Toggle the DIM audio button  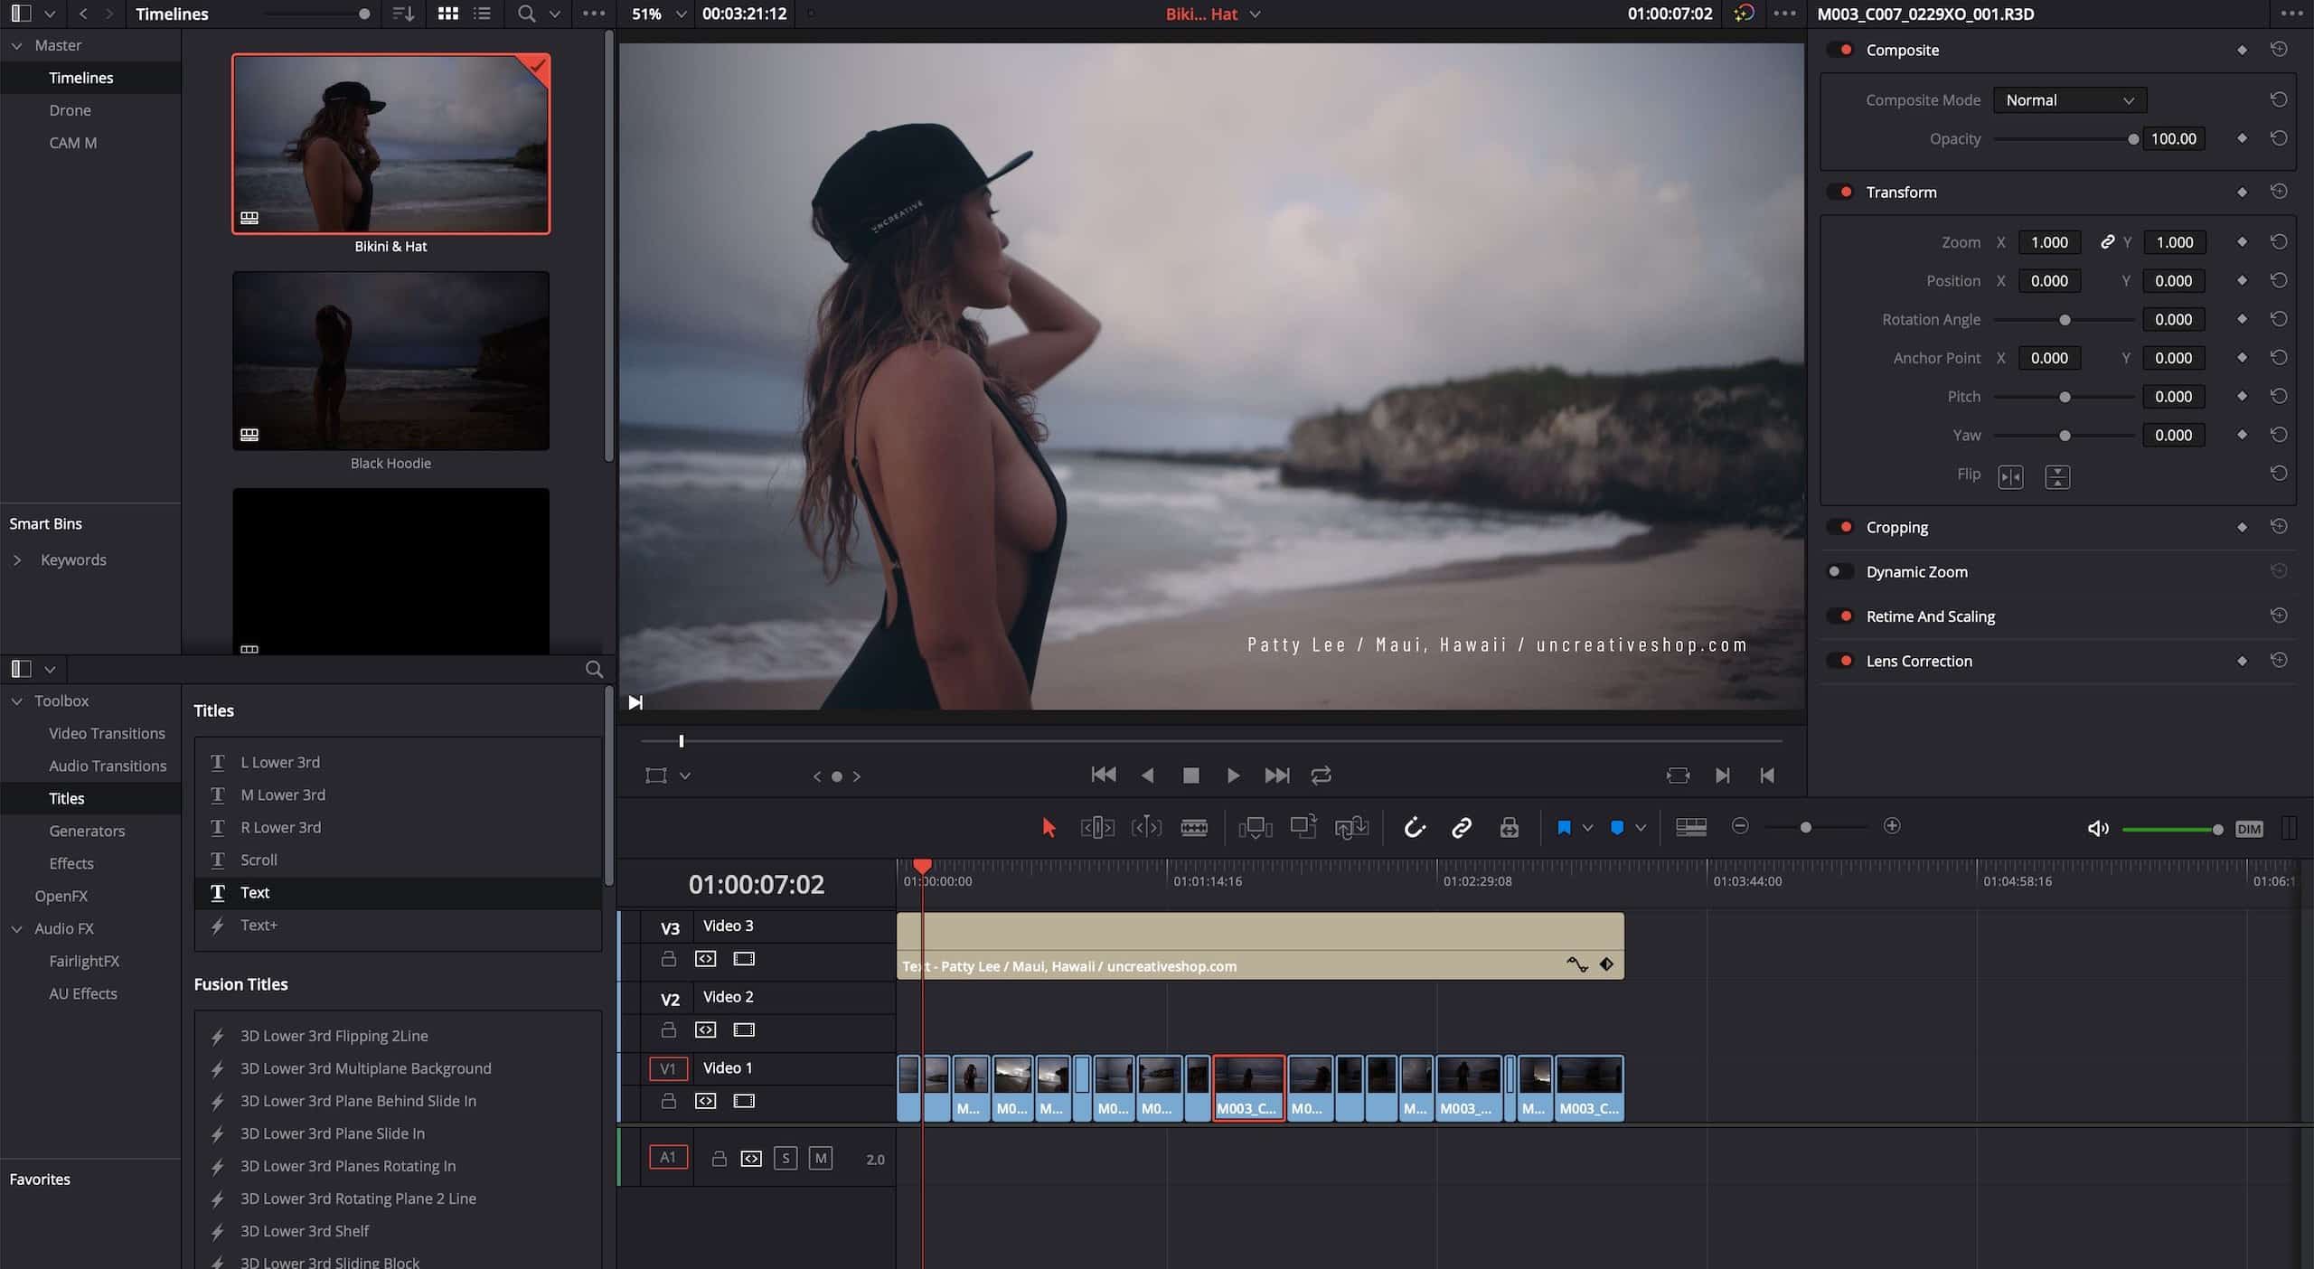[x=2248, y=829]
